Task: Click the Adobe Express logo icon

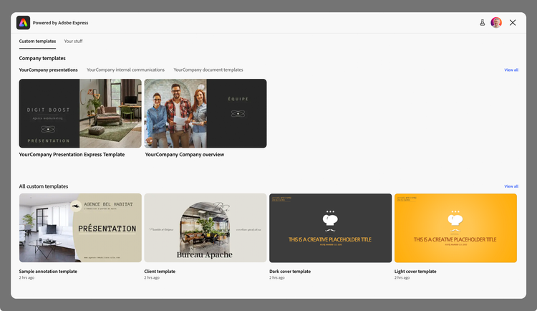Action: 24,23
